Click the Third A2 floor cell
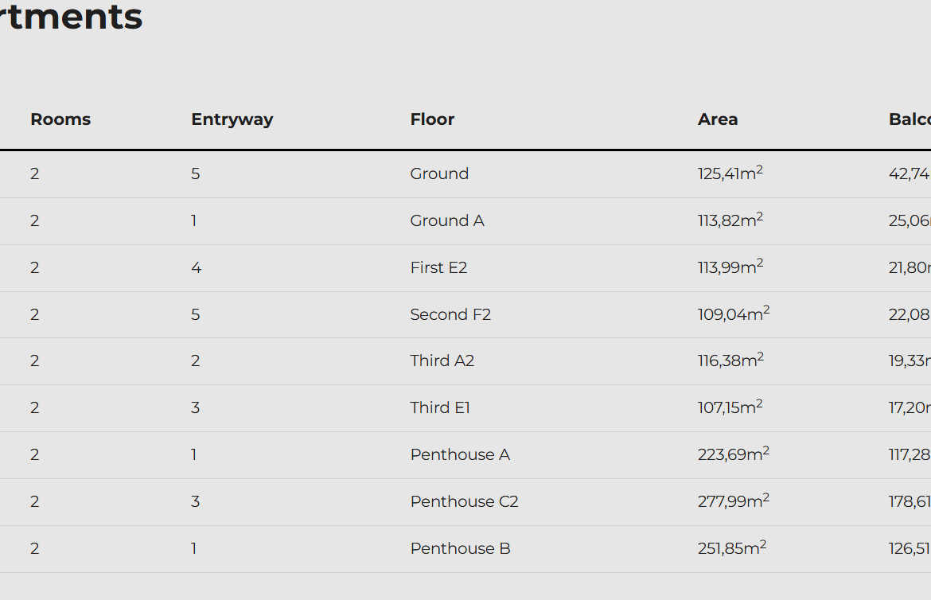The image size is (931, 600). (442, 360)
